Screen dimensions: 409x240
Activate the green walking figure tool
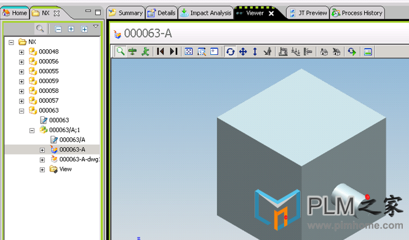tap(145, 52)
